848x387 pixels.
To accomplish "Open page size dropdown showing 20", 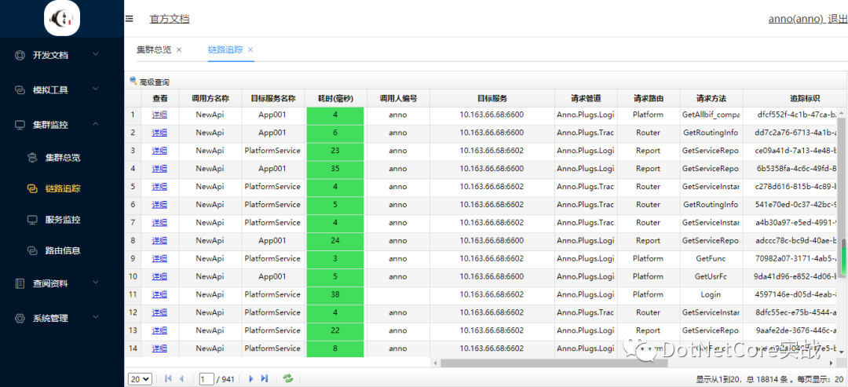I will click(x=140, y=378).
